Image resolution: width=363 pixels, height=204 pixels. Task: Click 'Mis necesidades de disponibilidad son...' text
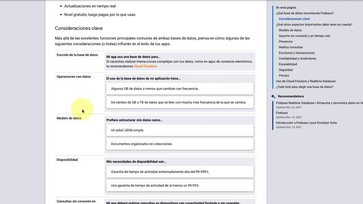pyautogui.click(x=136, y=161)
